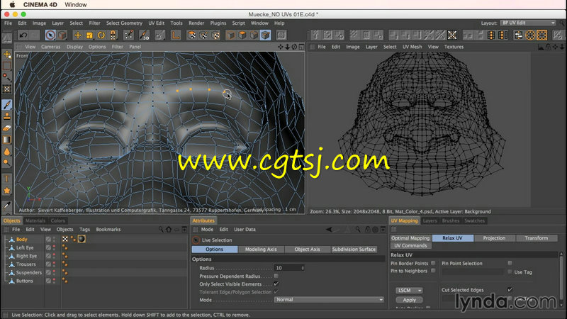
Task: Click the Move tool icon in the top toolbar
Action: (x=77, y=35)
